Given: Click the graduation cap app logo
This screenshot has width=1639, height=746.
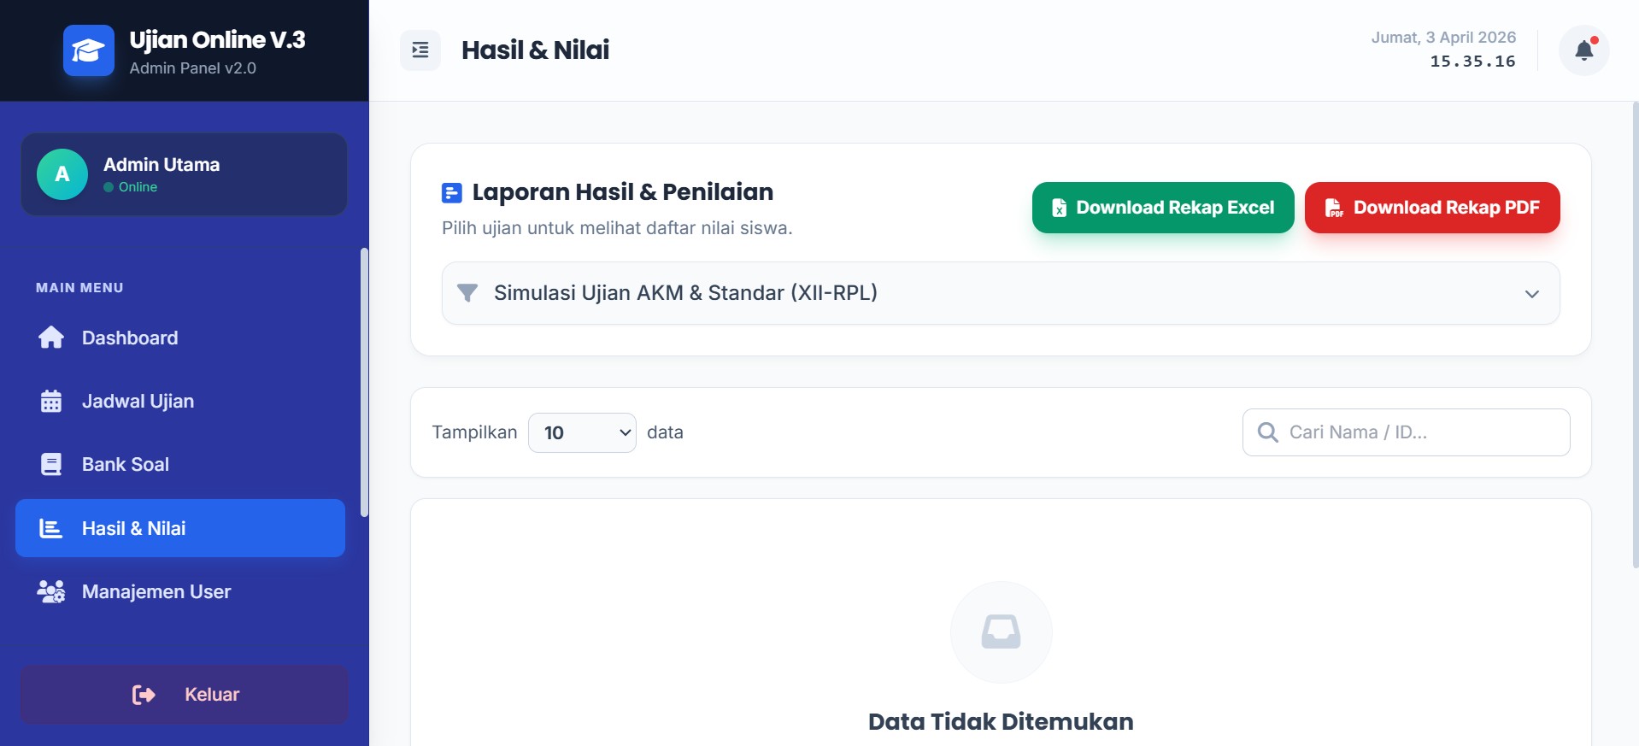Looking at the screenshot, I should pyautogui.click(x=88, y=51).
